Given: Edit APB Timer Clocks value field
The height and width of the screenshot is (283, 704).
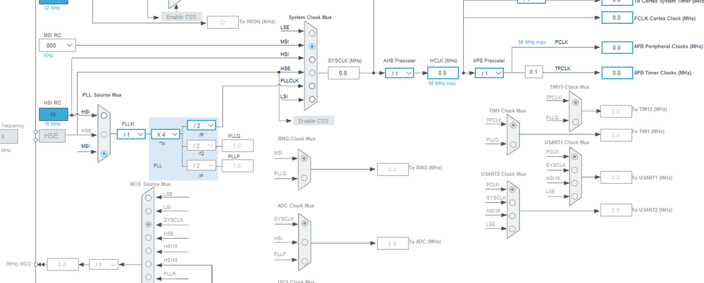Looking at the screenshot, I should pyautogui.click(x=617, y=73).
